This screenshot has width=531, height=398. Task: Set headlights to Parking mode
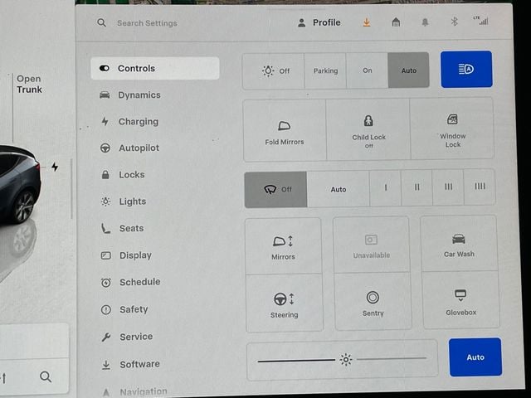(325, 71)
